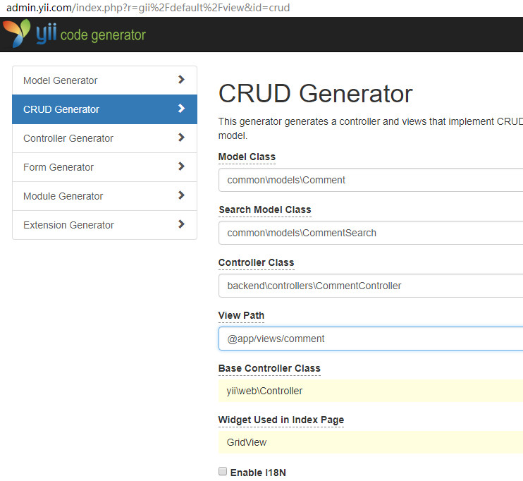Click the 'code generator' header link
The width and height of the screenshot is (523, 481).
click(103, 35)
